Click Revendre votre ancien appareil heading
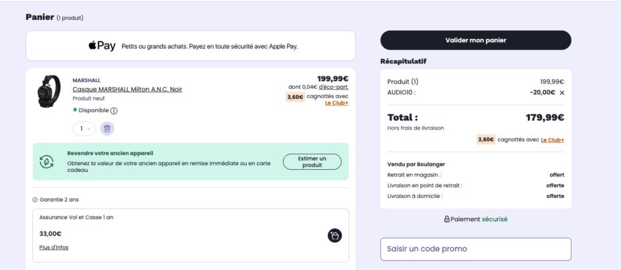The height and width of the screenshot is (270, 621). [x=110, y=154]
